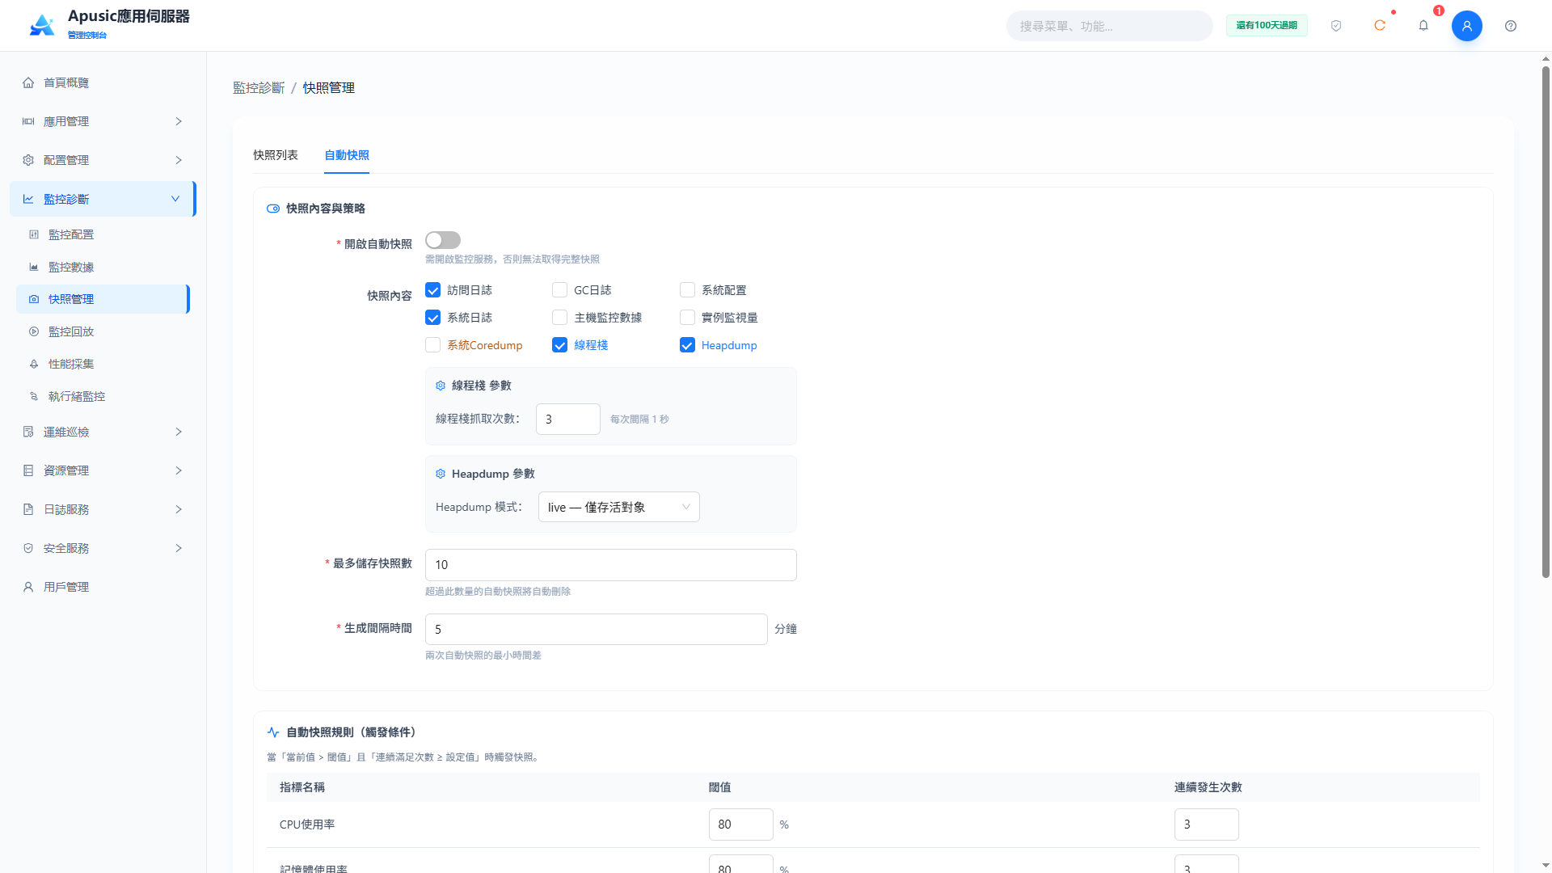
Task: Uncheck the 系統日誌 checkbox
Action: point(433,318)
